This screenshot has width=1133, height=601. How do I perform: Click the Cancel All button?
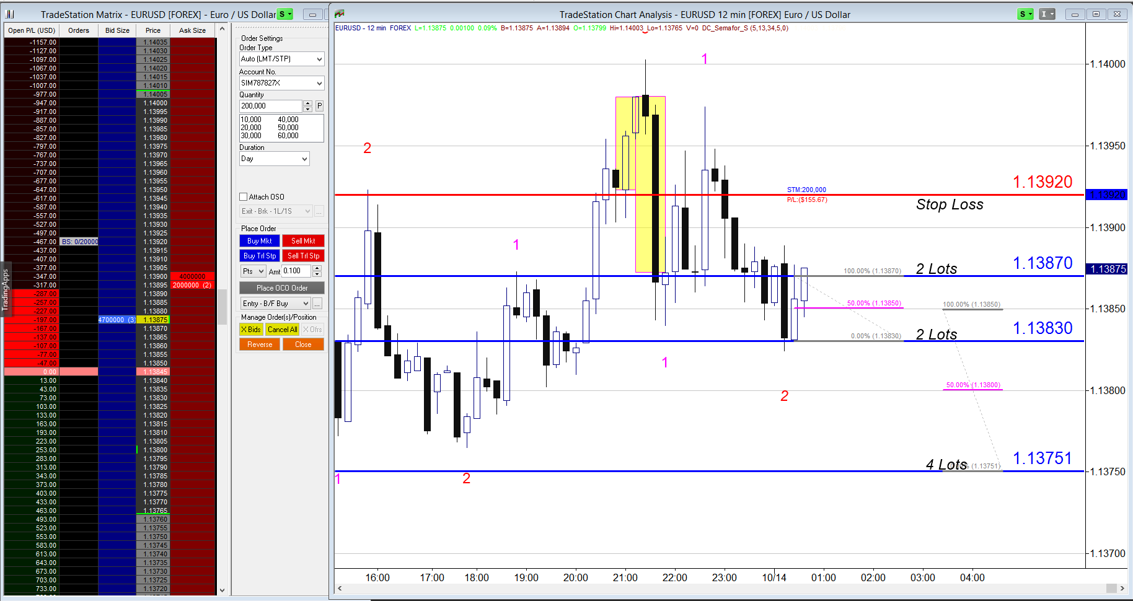(283, 330)
